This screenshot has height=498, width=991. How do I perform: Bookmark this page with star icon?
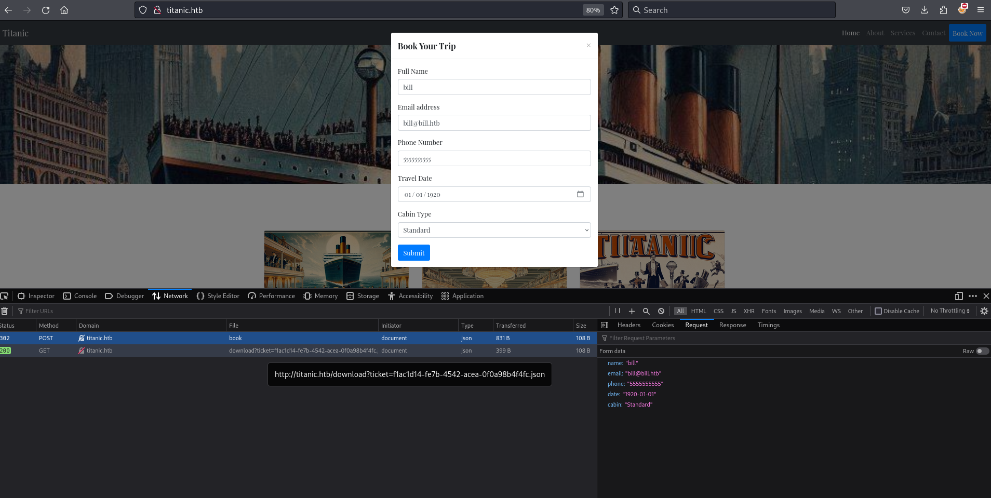click(614, 10)
